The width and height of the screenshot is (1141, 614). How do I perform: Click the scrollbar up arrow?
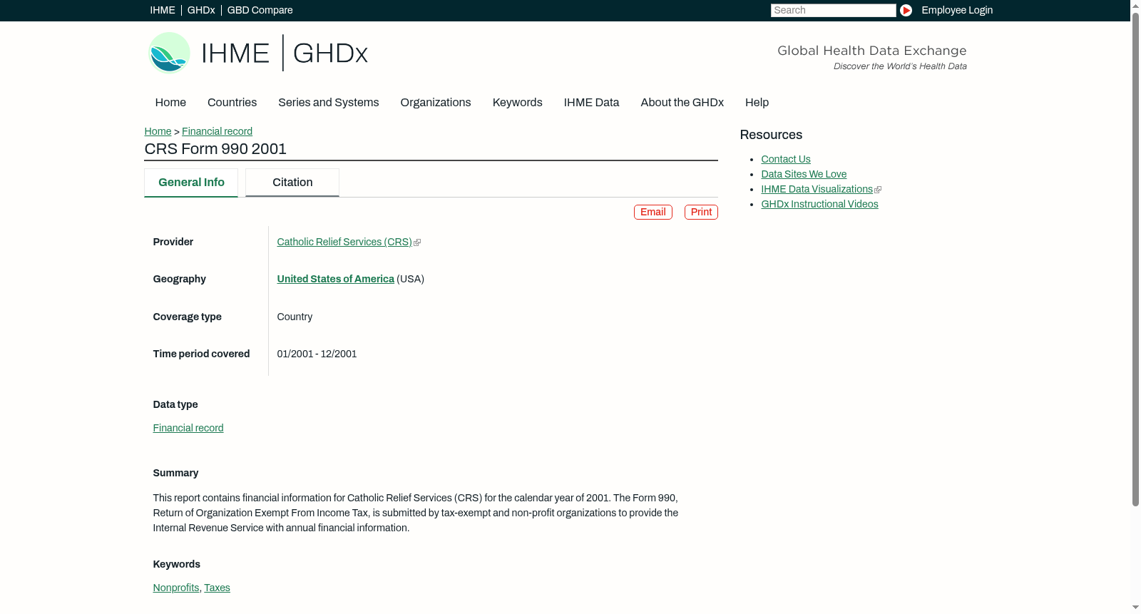click(x=1135, y=6)
